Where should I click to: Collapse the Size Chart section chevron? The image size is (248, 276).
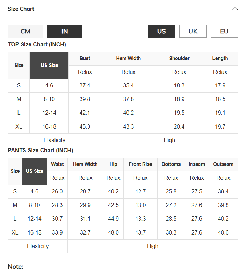(x=235, y=9)
